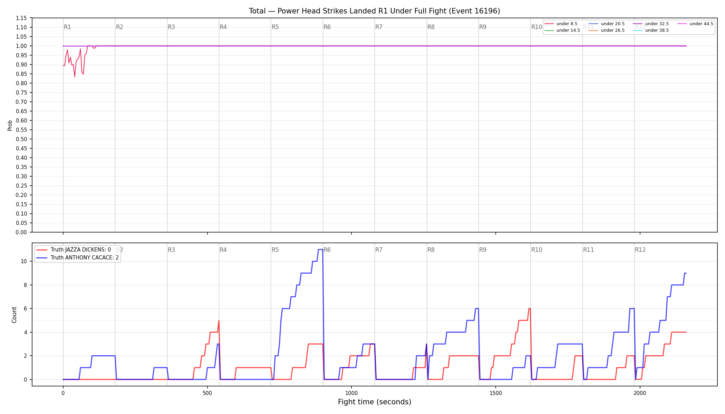Viewport: 725px width, 414px height.
Task: Click the R3 round marker in the probability chart
Action: tap(171, 27)
